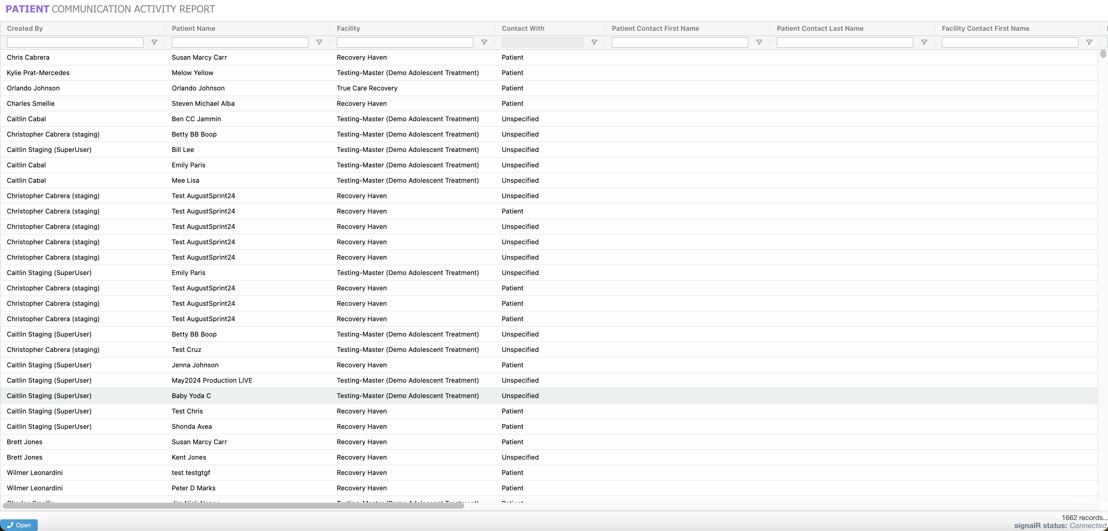Click the Contact With filter dropdown field

[542, 42]
